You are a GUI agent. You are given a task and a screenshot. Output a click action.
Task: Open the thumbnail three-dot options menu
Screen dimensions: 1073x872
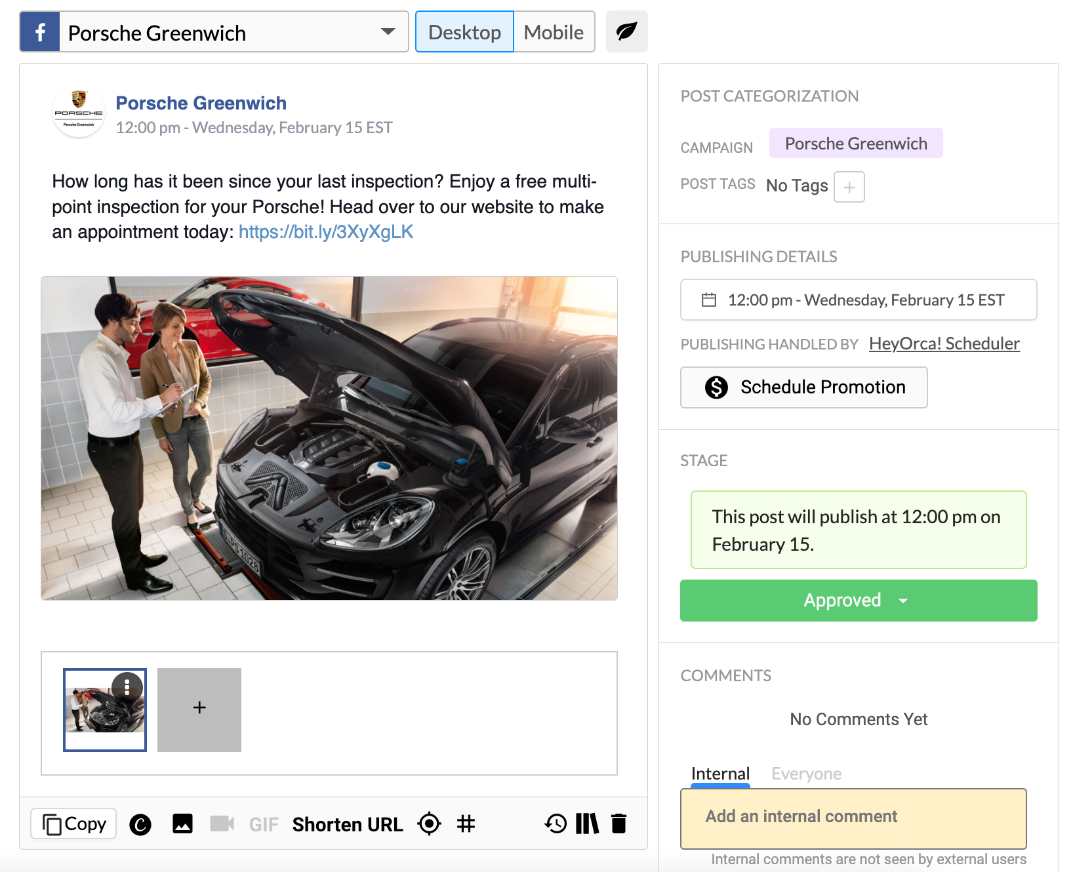click(x=127, y=686)
